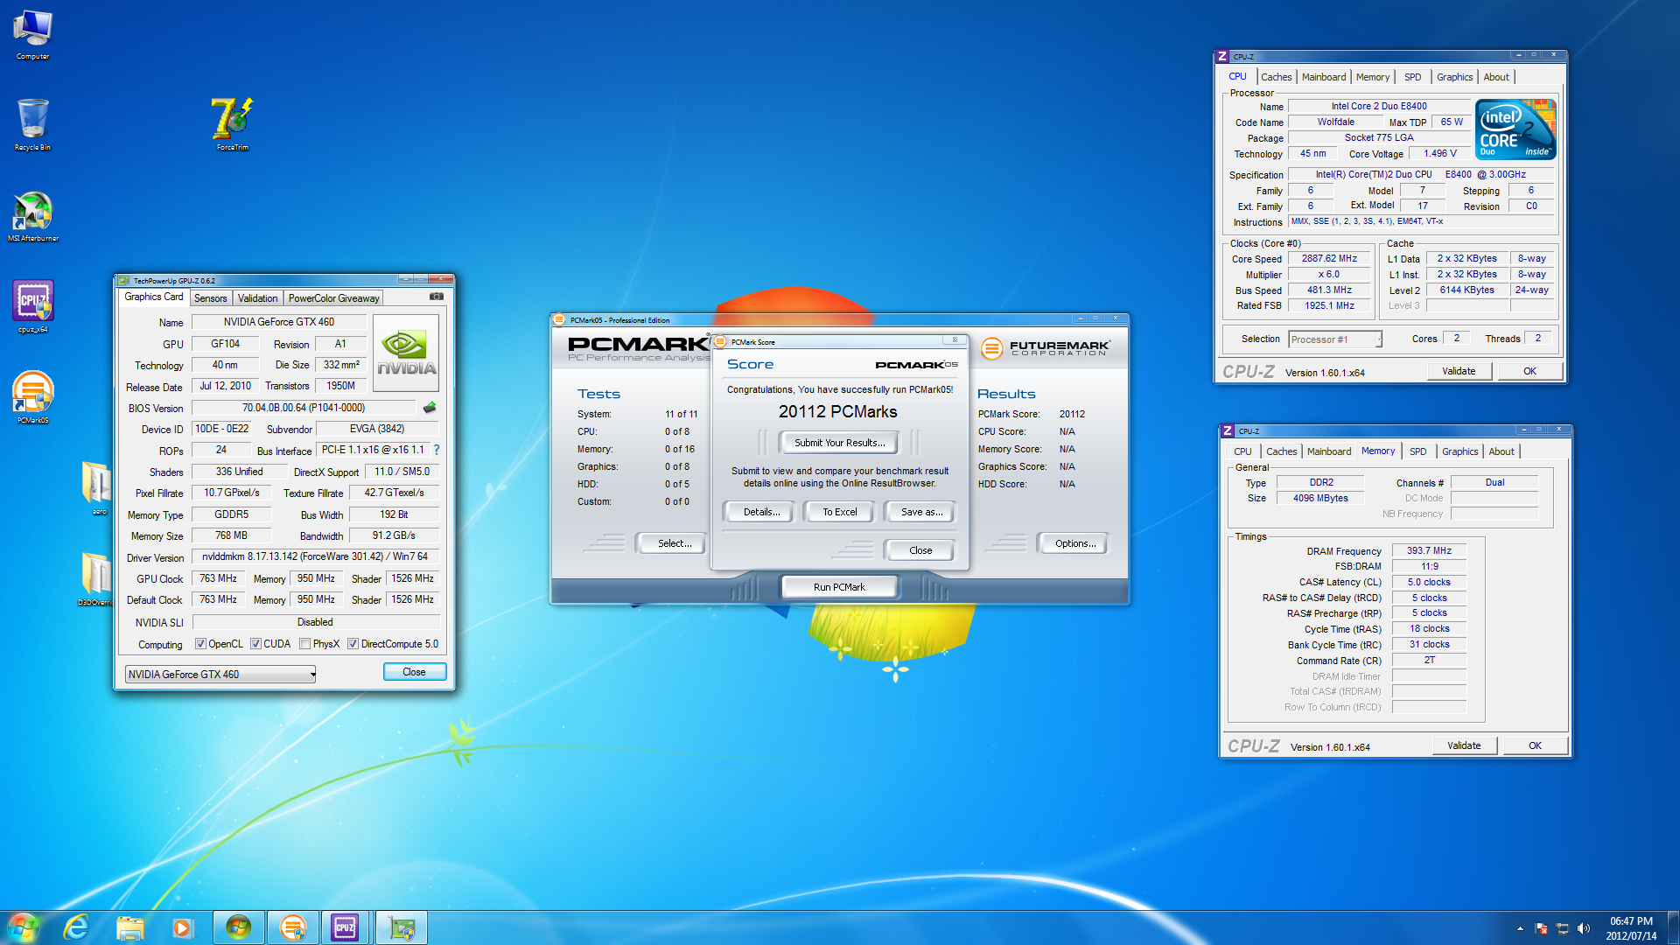The width and height of the screenshot is (1680, 945).
Task: Open the Caches tab in top CPU-Z window
Action: pos(1276,77)
